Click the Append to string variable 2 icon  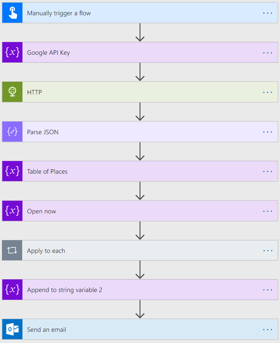[x=12, y=290]
